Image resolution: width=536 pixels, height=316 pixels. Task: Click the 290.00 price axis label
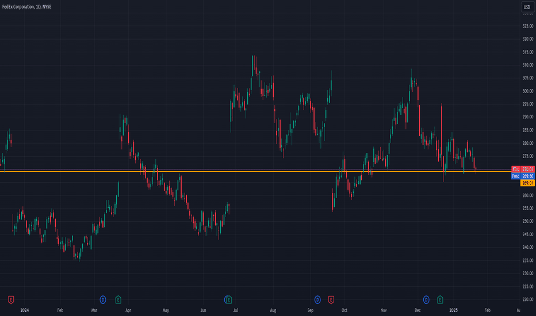coord(528,117)
